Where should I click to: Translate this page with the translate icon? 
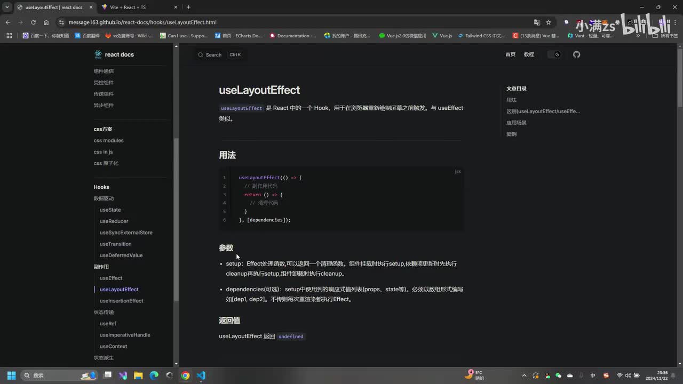pyautogui.click(x=537, y=22)
